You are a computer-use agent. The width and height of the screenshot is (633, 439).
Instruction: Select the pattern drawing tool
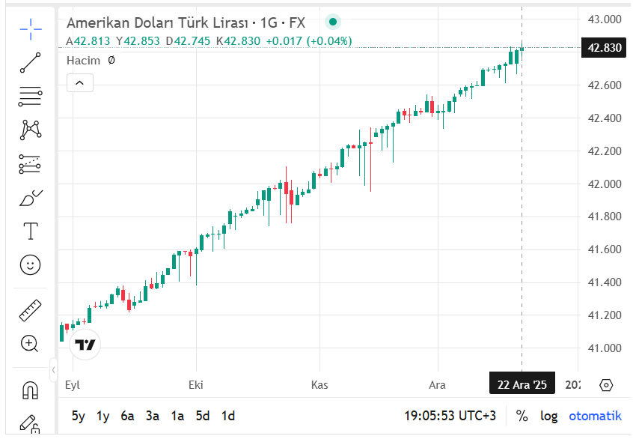pyautogui.click(x=31, y=130)
